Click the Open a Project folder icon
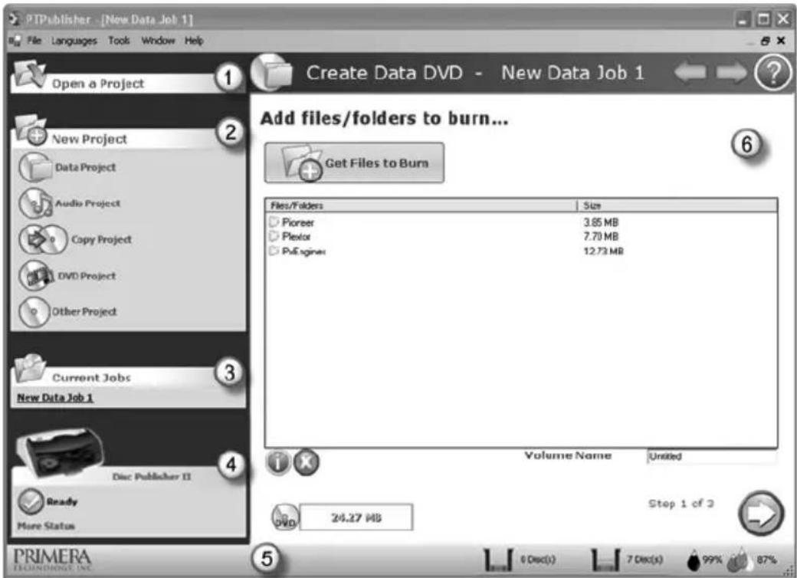The height and width of the screenshot is (578, 797). (29, 75)
